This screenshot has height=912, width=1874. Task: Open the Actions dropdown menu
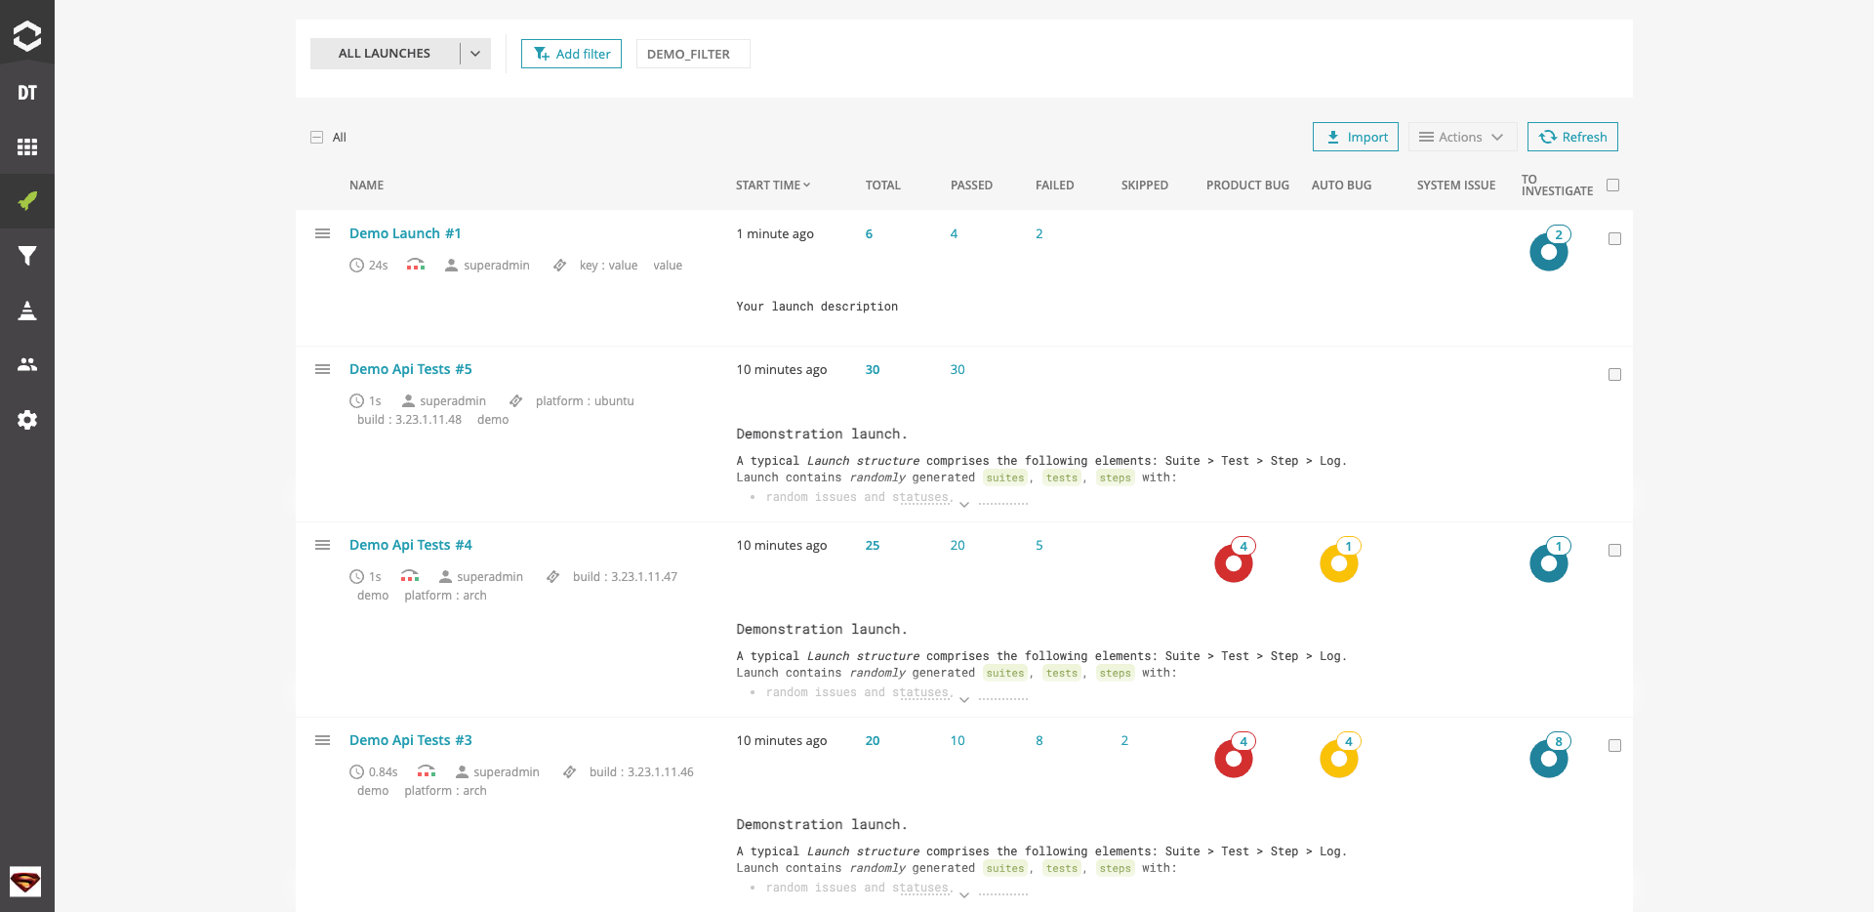(x=1461, y=137)
